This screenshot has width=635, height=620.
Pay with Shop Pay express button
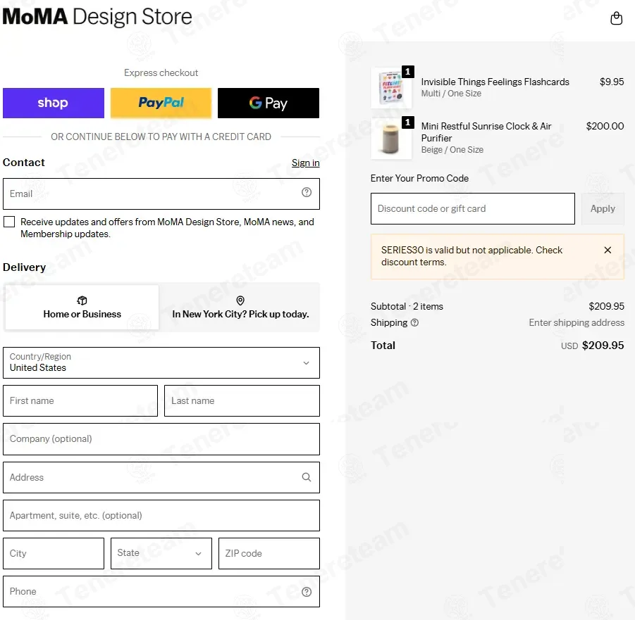click(x=54, y=103)
